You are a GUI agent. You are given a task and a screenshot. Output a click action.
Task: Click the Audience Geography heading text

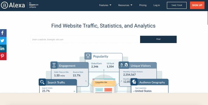(152, 82)
